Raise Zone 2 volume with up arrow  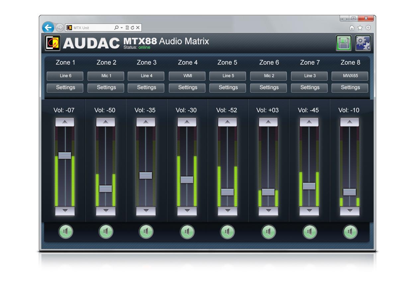tap(106, 122)
